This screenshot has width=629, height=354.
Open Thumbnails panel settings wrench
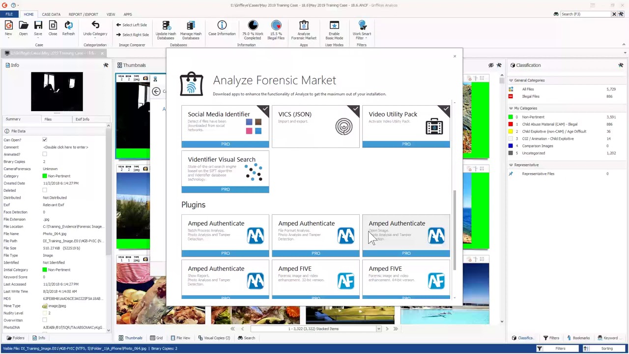click(x=499, y=65)
